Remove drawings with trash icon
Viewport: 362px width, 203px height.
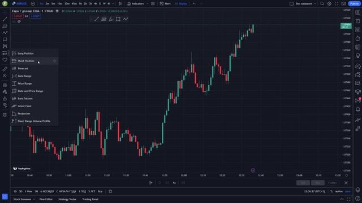click(5, 114)
